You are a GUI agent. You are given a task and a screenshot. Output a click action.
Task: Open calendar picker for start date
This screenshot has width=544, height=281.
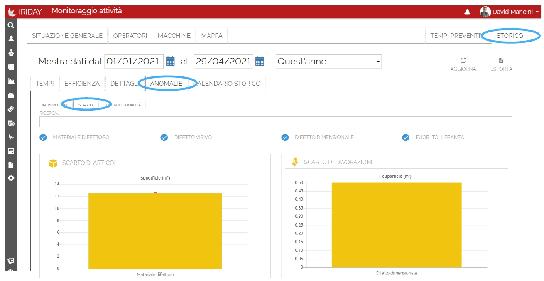click(x=170, y=62)
